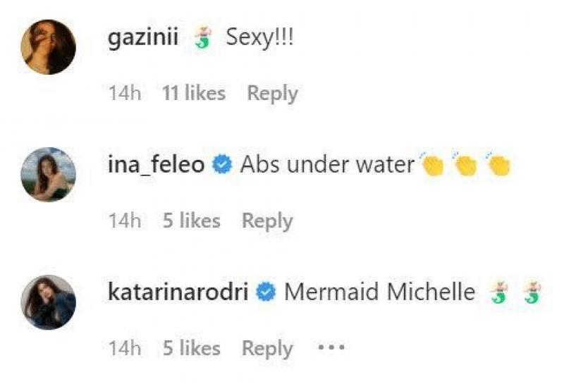Click the last clapping hands emoji

tap(498, 165)
